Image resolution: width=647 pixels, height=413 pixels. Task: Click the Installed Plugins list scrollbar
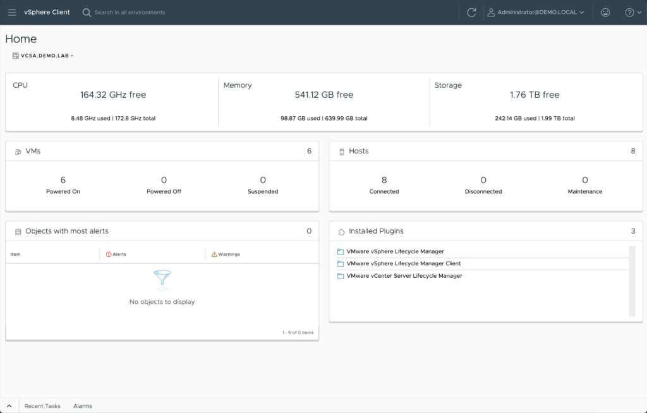(632, 281)
